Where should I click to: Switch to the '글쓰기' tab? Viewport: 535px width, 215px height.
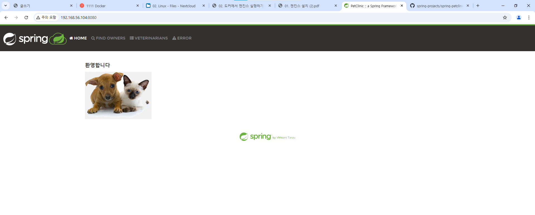pyautogui.click(x=40, y=6)
